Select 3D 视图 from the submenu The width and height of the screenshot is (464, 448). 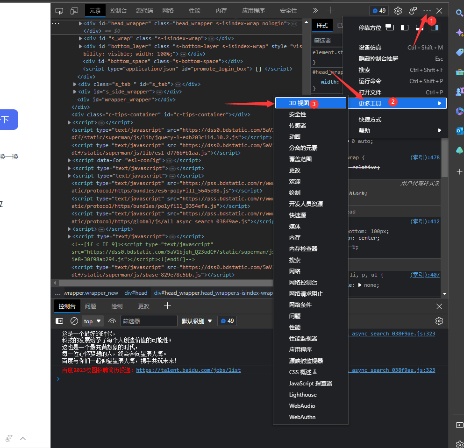(x=310, y=103)
